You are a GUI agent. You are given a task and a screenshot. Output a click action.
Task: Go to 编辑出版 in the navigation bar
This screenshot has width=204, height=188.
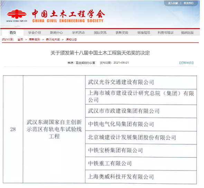[x=187, y=33]
